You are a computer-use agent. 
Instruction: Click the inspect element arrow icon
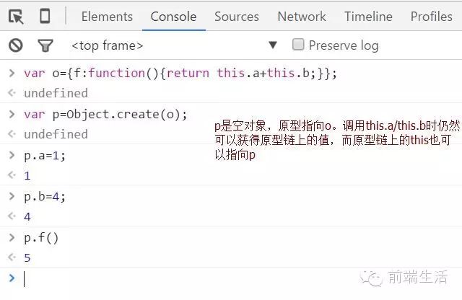[16, 16]
